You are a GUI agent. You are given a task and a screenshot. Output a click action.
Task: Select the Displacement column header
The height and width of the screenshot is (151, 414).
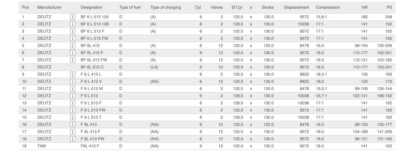296,7
